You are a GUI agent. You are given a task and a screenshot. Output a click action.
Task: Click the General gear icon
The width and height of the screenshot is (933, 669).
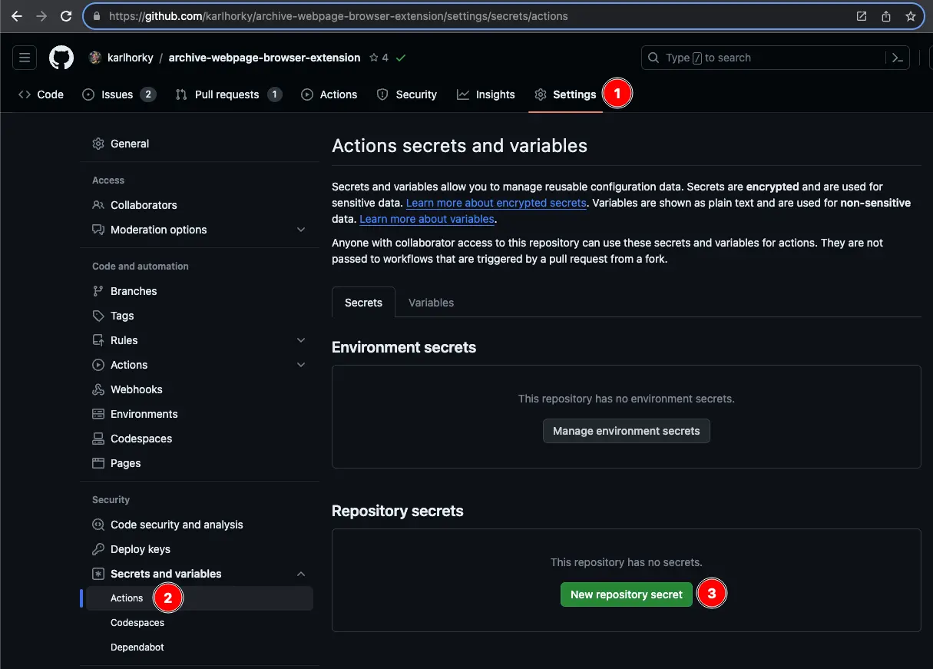[98, 144]
